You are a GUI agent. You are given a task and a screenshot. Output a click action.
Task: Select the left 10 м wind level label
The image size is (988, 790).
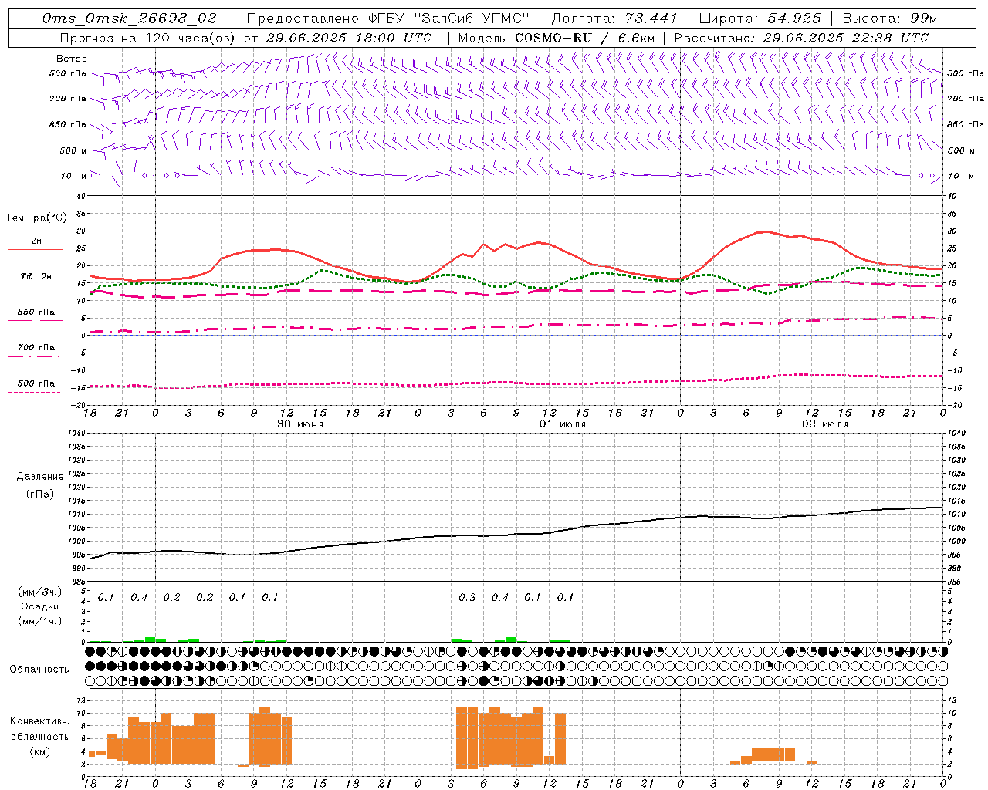coord(74,176)
